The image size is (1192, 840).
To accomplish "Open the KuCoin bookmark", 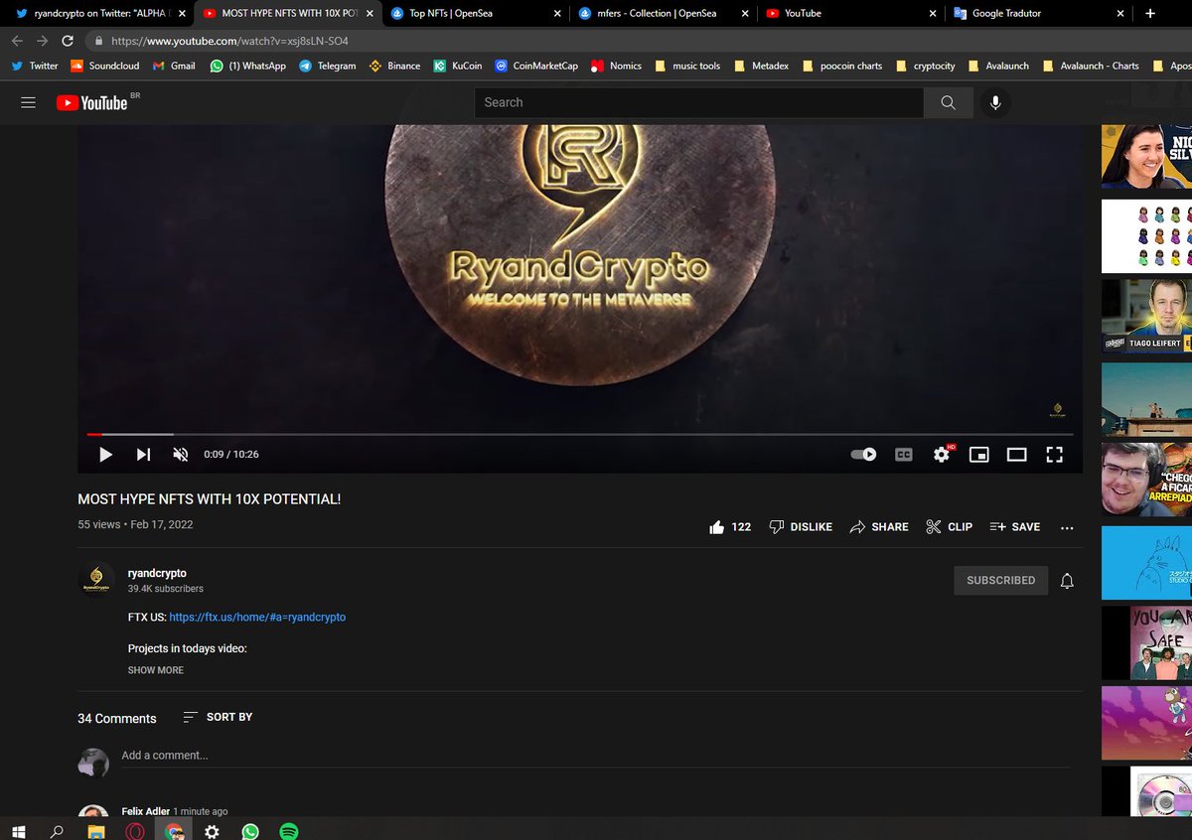I will tap(457, 66).
